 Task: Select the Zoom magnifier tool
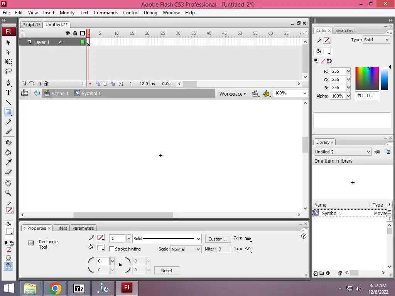point(8,193)
